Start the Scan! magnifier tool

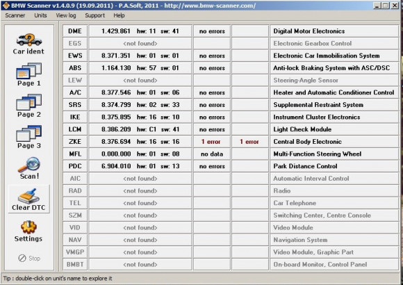(x=28, y=168)
